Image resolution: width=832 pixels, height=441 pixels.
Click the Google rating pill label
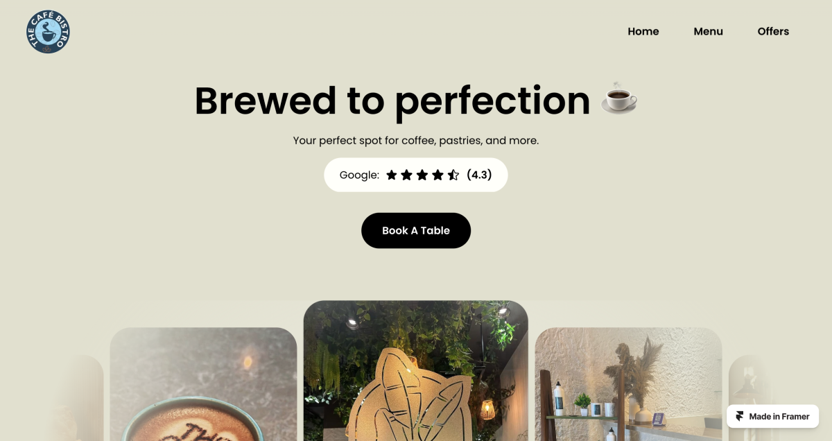pos(359,175)
